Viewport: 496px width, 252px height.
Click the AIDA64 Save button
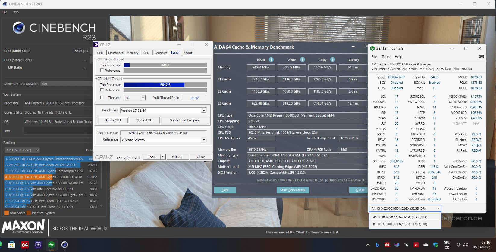click(225, 190)
